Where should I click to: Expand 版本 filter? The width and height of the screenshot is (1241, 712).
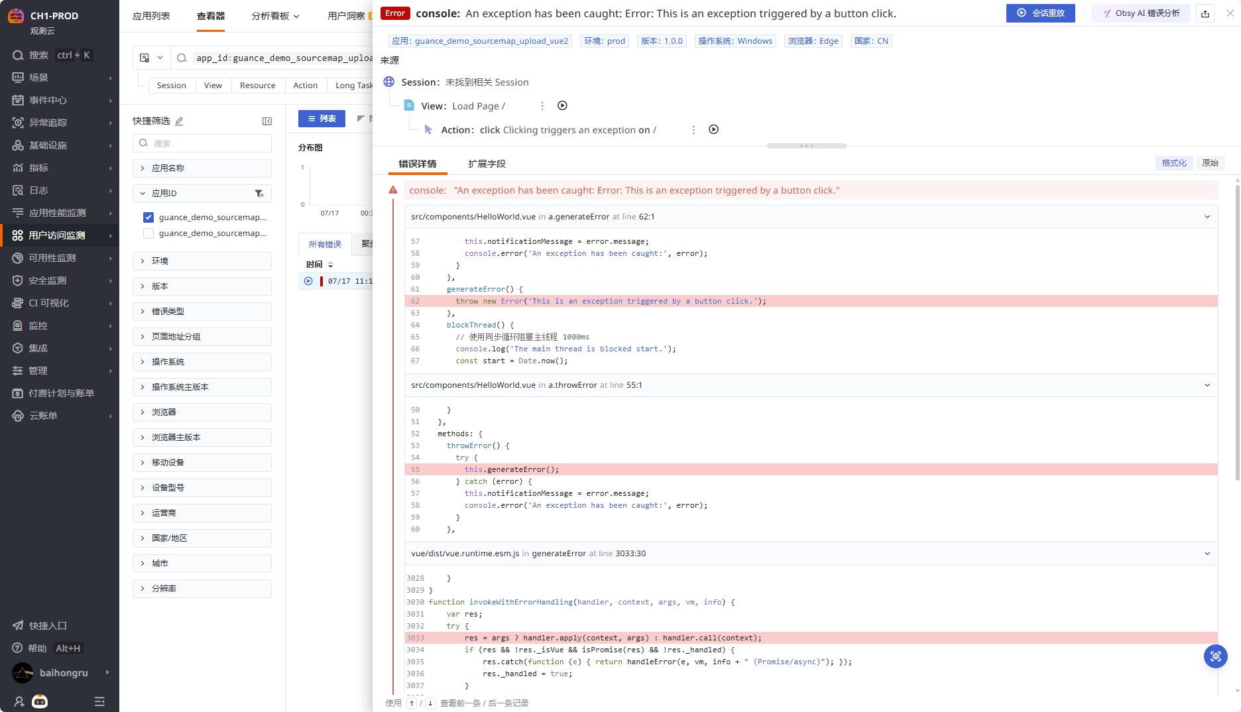pyautogui.click(x=202, y=286)
